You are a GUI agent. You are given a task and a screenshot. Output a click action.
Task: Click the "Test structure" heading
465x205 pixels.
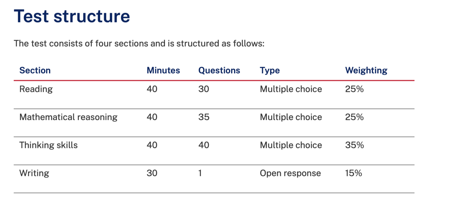click(x=72, y=16)
